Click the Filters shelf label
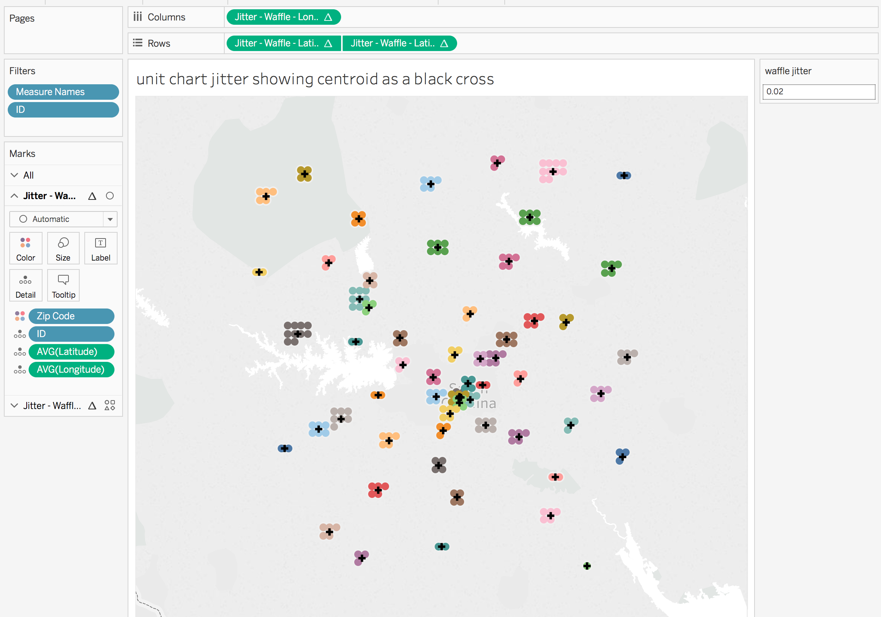 22,71
